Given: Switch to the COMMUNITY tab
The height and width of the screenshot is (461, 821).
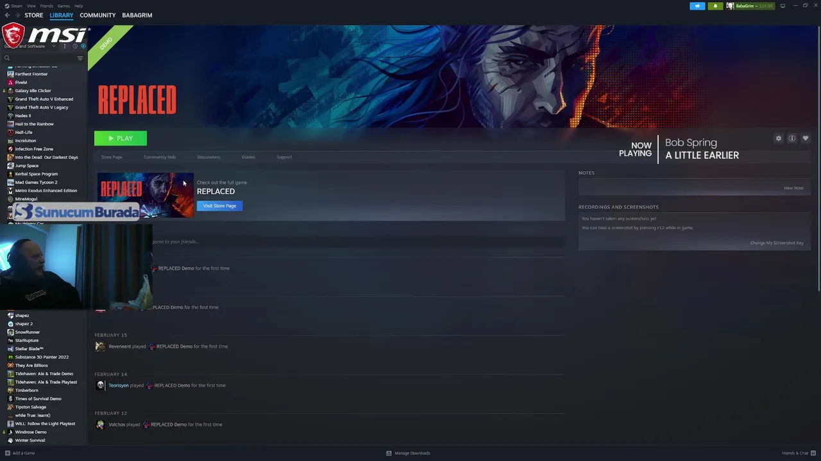Looking at the screenshot, I should [97, 15].
